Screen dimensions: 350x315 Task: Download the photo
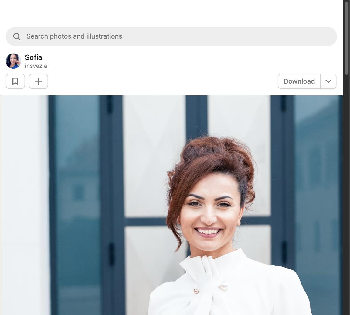pos(299,81)
